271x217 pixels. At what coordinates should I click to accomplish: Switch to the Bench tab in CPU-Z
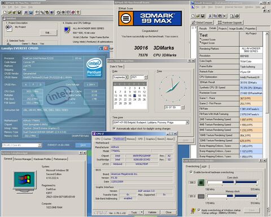161,139
